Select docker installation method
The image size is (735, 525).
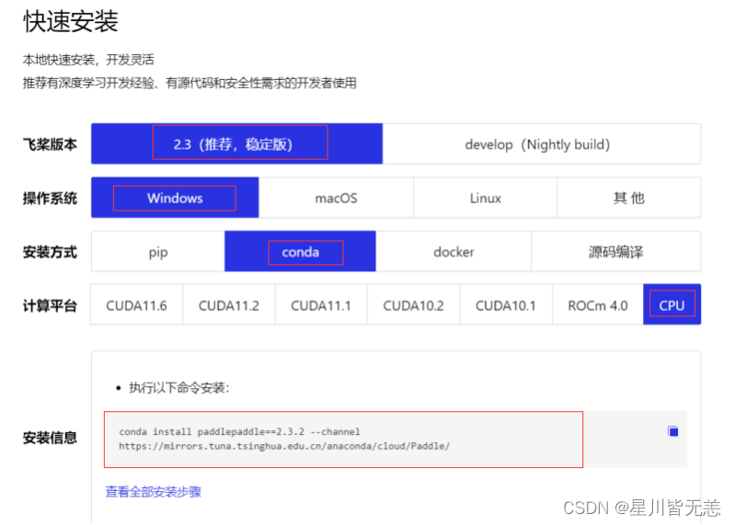pyautogui.click(x=454, y=252)
